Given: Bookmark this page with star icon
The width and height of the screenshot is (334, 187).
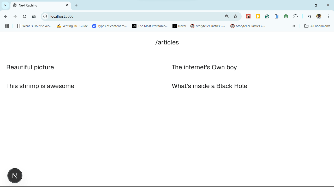Looking at the screenshot, I should 235,16.
